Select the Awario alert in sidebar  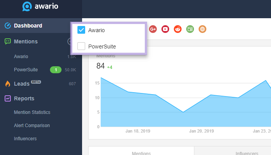tap(21, 57)
